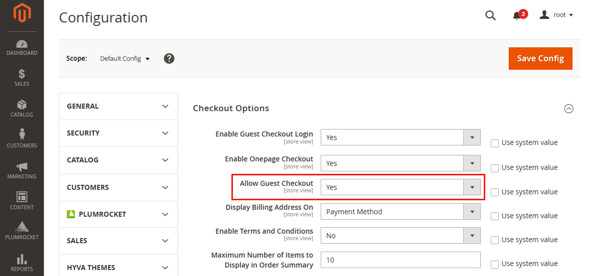The width and height of the screenshot is (594, 276).
Task: Click the scope help question mark icon
Action: click(x=169, y=59)
